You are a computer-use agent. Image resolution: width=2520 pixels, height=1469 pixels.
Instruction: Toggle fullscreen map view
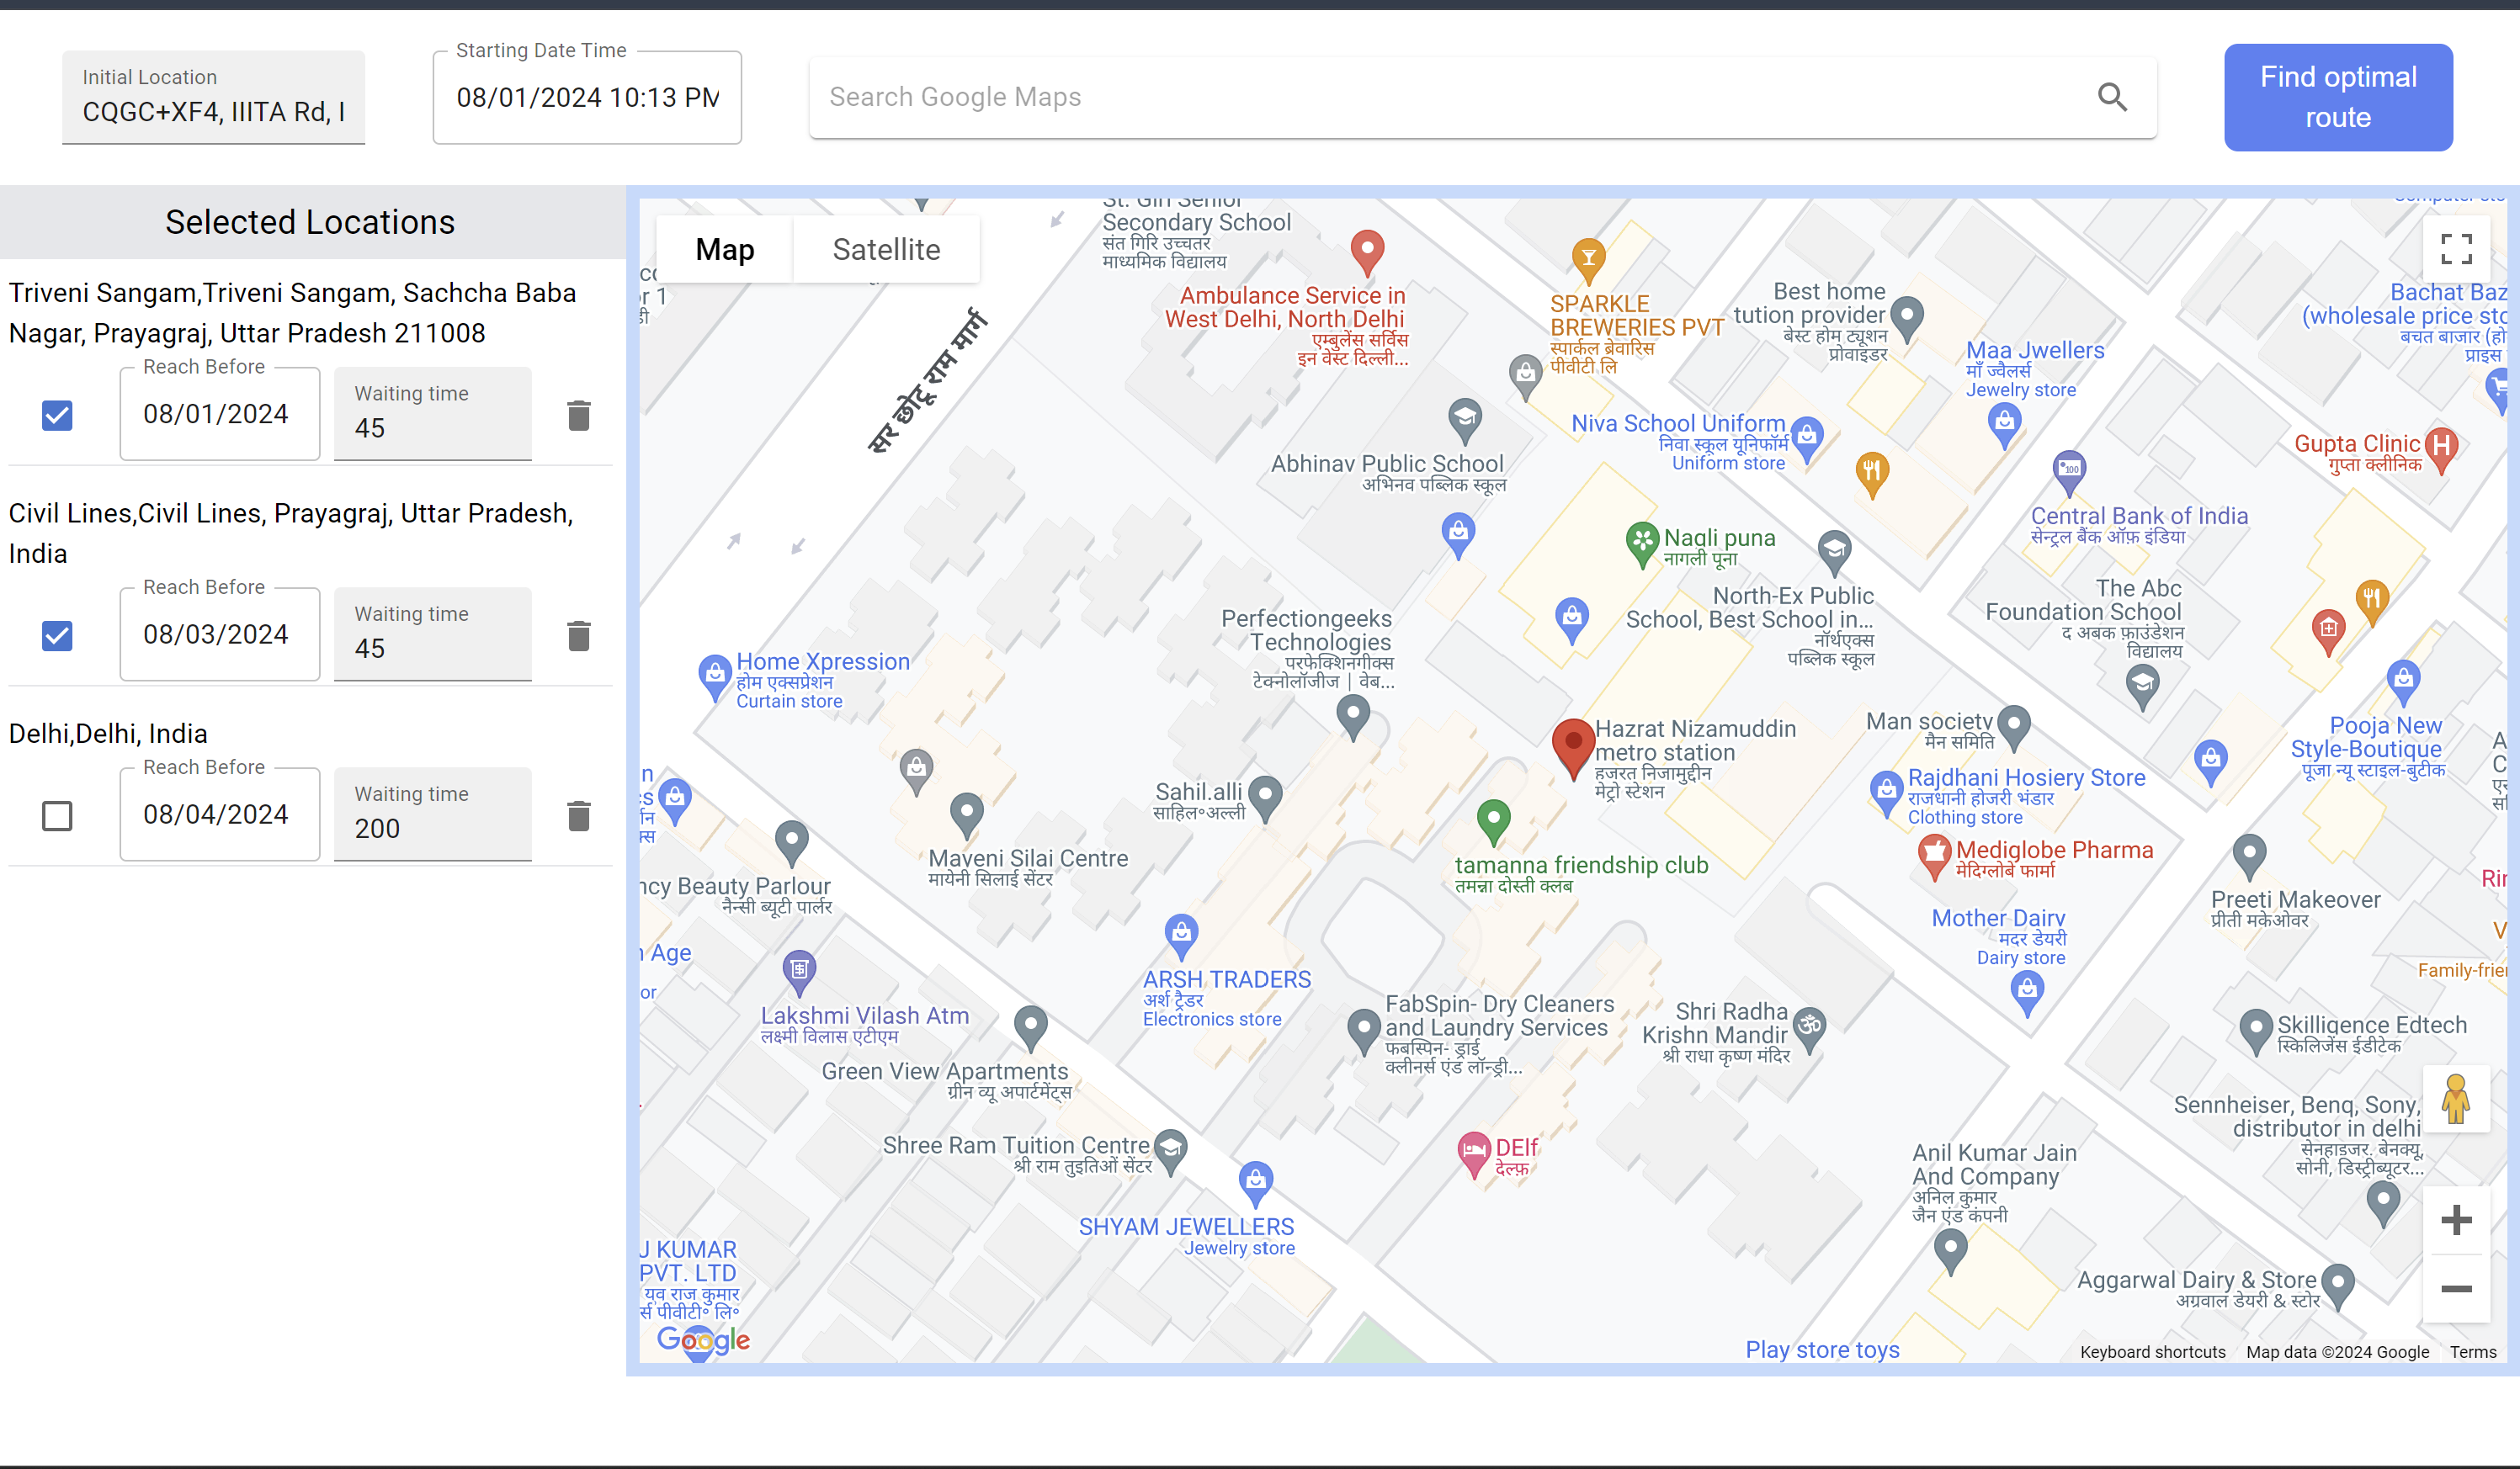(2455, 249)
